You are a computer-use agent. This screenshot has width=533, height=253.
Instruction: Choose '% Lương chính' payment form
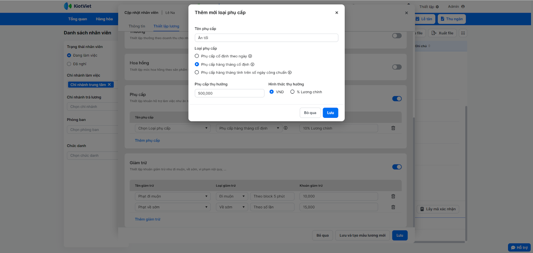[292, 92]
